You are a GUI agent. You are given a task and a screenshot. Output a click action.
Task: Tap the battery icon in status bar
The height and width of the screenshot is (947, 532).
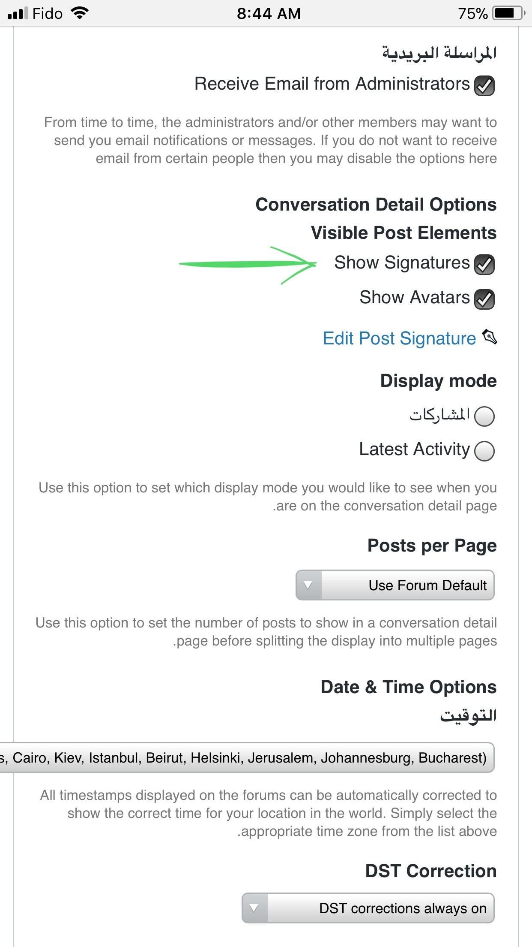[x=508, y=13]
